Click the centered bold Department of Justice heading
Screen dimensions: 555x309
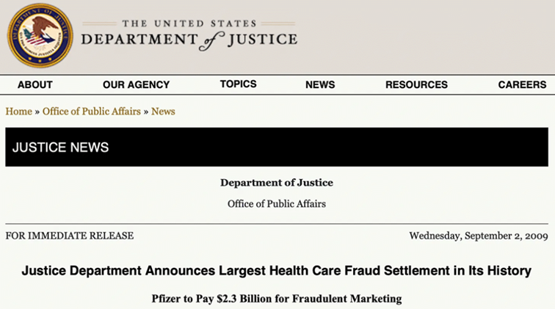(x=276, y=183)
